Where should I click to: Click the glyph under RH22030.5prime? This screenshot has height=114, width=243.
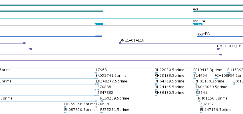[156, 73]
